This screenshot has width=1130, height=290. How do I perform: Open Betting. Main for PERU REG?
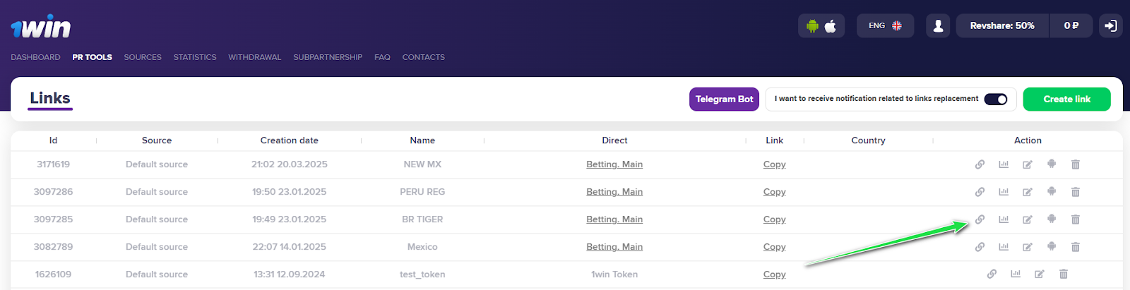click(x=614, y=192)
